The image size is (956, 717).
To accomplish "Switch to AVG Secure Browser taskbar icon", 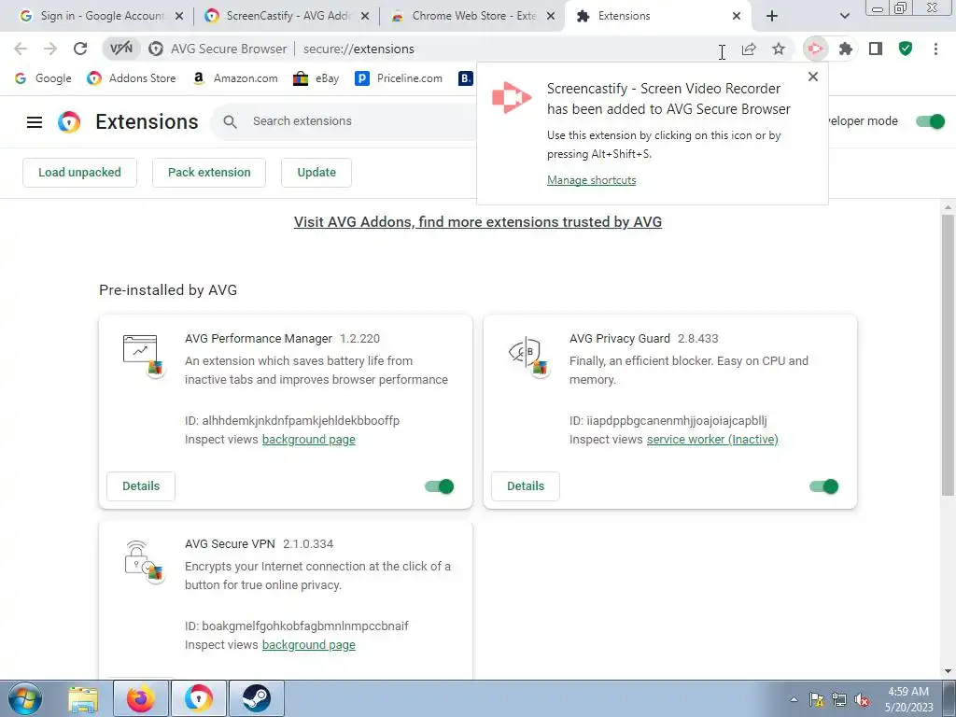I will click(x=199, y=698).
